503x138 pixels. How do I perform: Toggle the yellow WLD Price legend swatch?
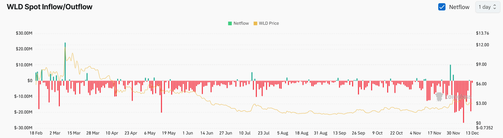(x=255, y=23)
